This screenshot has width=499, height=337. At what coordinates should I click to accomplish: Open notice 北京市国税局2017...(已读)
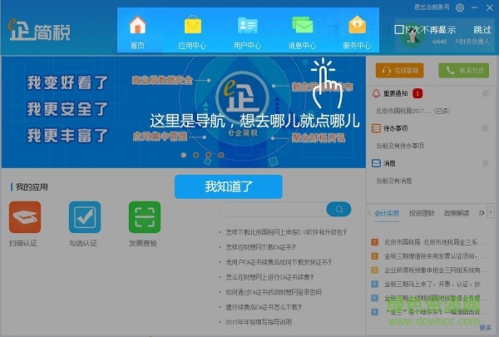click(x=413, y=111)
